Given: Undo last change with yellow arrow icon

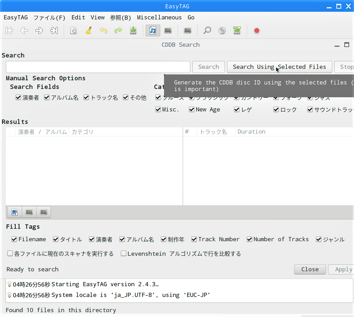Looking at the screenshot, I should 103,30.
